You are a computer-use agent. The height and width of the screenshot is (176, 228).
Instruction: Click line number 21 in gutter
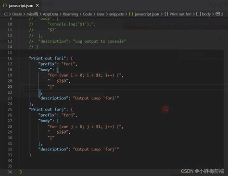pyautogui.click(x=10, y=87)
